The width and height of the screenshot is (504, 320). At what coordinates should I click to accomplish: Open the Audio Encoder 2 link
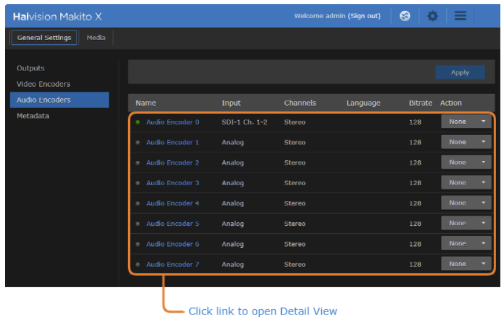(172, 163)
